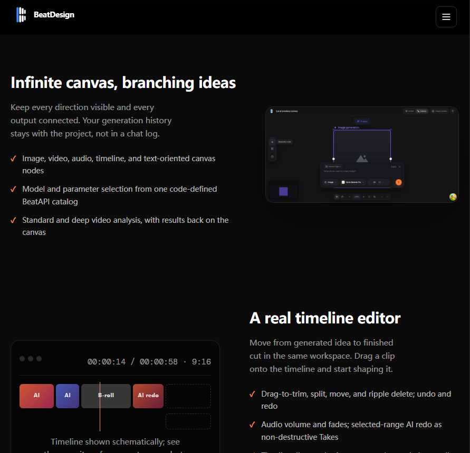470x453 pixels.
Task: Click the fit-to-view icon in preview toolbar
Action: (369, 196)
